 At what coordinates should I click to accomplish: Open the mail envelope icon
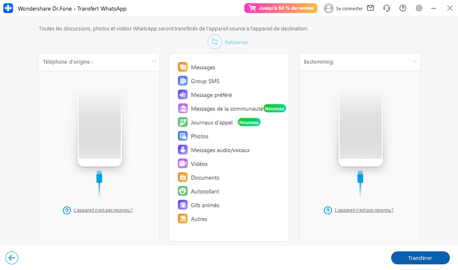tap(370, 8)
